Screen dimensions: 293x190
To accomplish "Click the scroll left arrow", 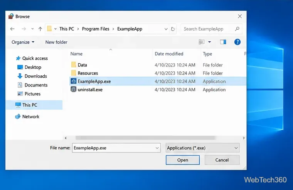I will click(x=66, y=138).
